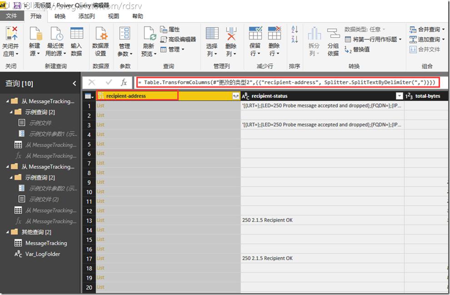Switch to the 转换 tab
This screenshot has width=450, height=295.
(60, 16)
